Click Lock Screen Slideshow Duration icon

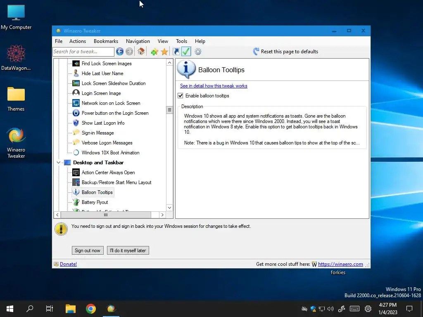pos(76,83)
